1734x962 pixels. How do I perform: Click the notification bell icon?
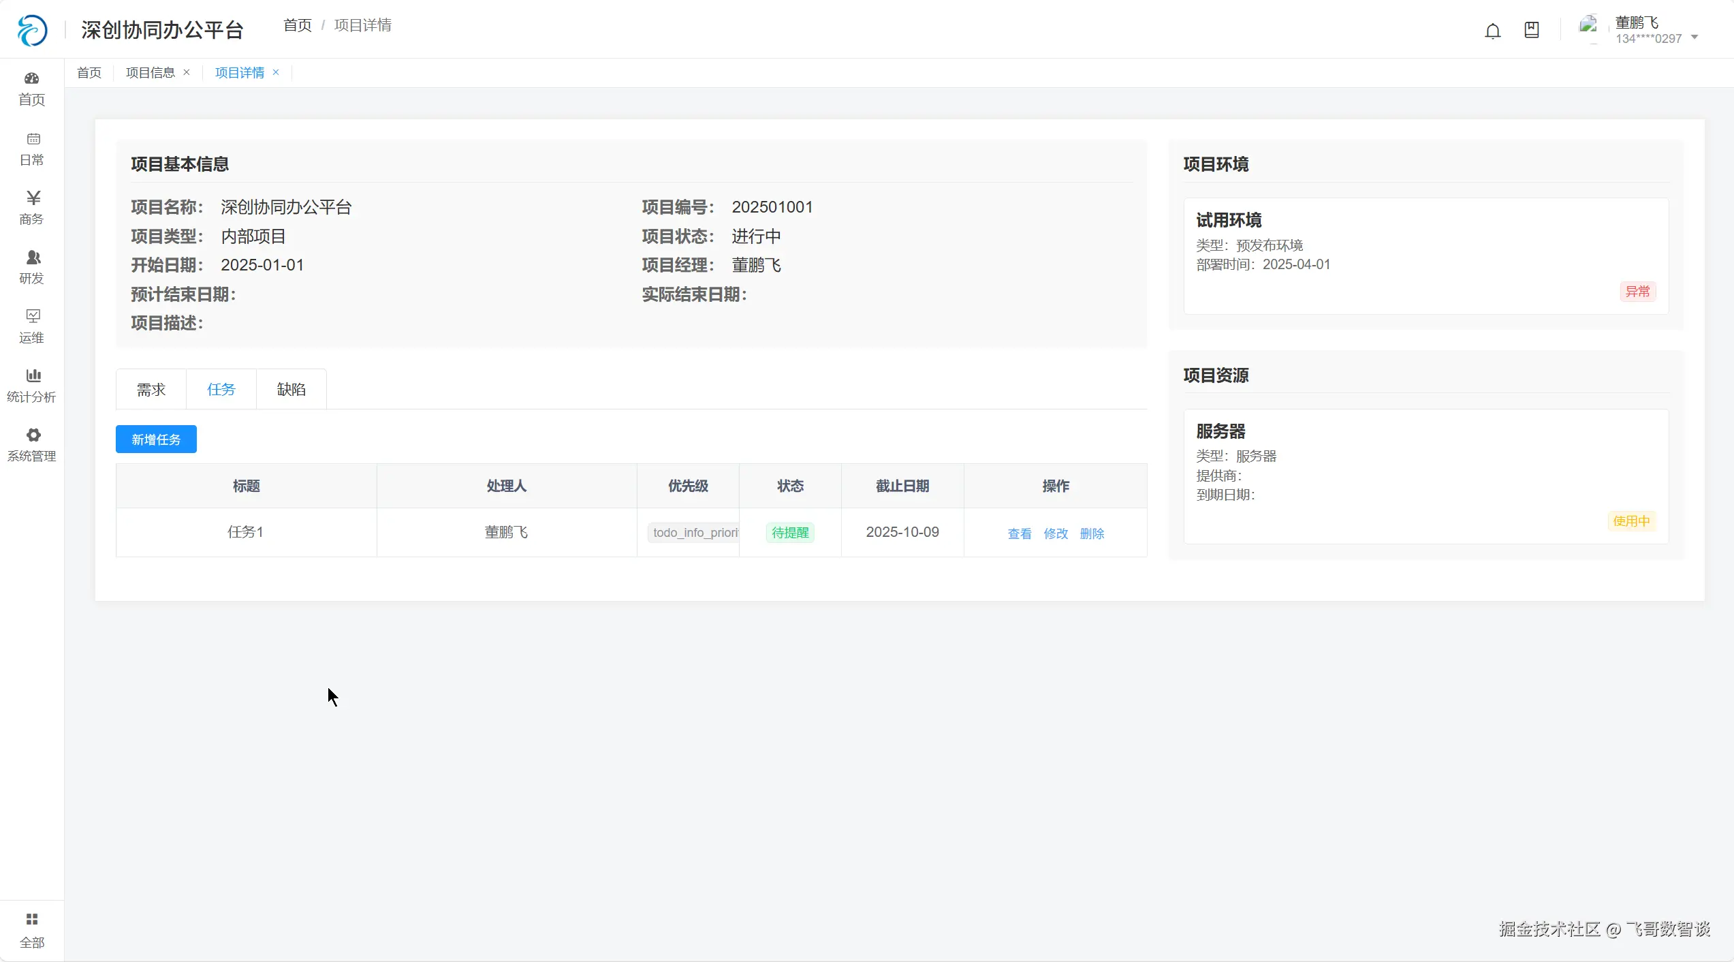pyautogui.click(x=1493, y=30)
